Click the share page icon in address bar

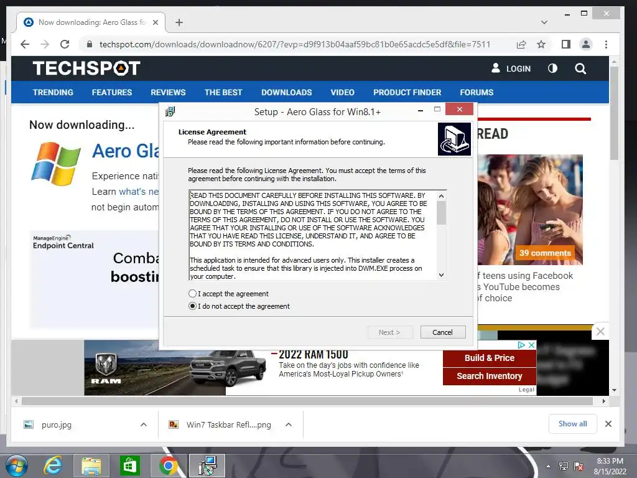(x=521, y=44)
